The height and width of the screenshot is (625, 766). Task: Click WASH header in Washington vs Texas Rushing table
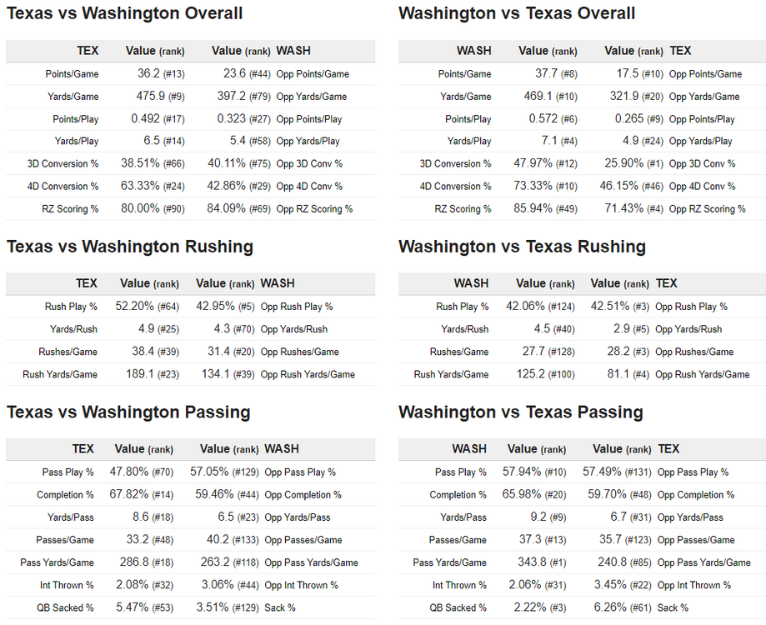coord(471,283)
